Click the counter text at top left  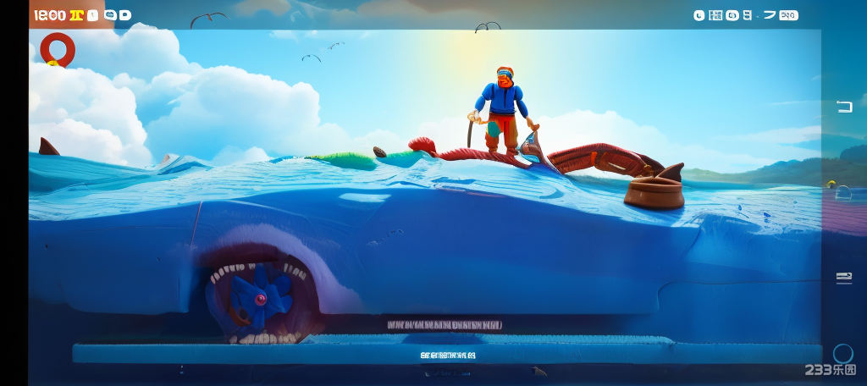[x=49, y=15]
